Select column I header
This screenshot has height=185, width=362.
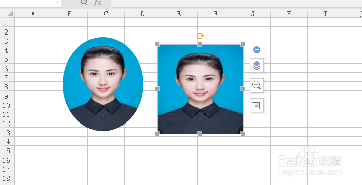[x=325, y=14]
